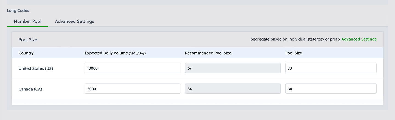Screen dimensions: 395x120
Task: Select the United States (US) row label
Action: pyautogui.click(x=36, y=68)
